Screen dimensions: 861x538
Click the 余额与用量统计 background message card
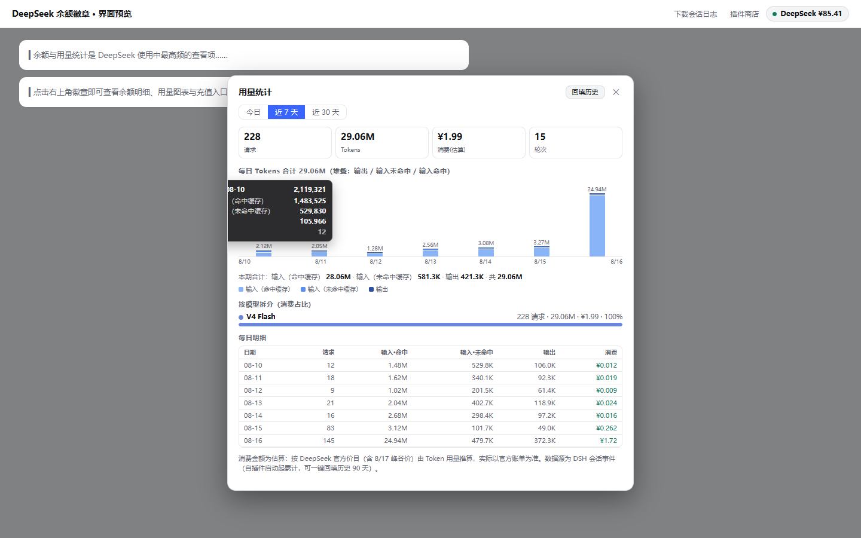click(x=244, y=55)
